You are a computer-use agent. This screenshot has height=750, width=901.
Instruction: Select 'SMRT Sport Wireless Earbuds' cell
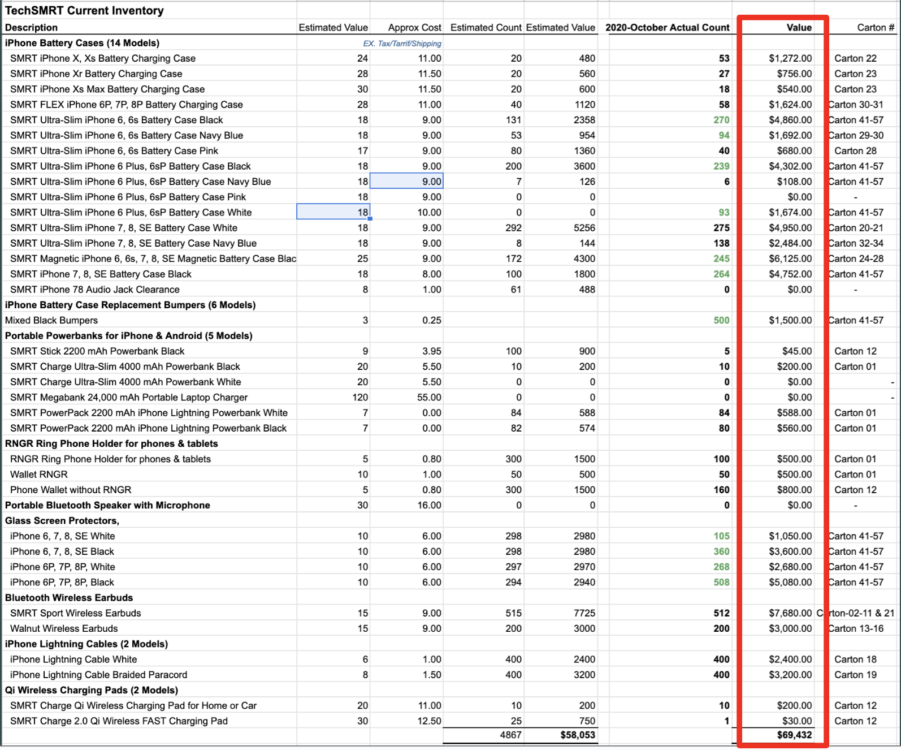75,613
